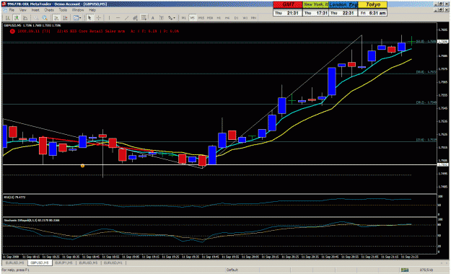Click the MetaTrader app icon in title bar
Viewport: 451px width, 274px height.
pyautogui.click(x=4, y=4)
